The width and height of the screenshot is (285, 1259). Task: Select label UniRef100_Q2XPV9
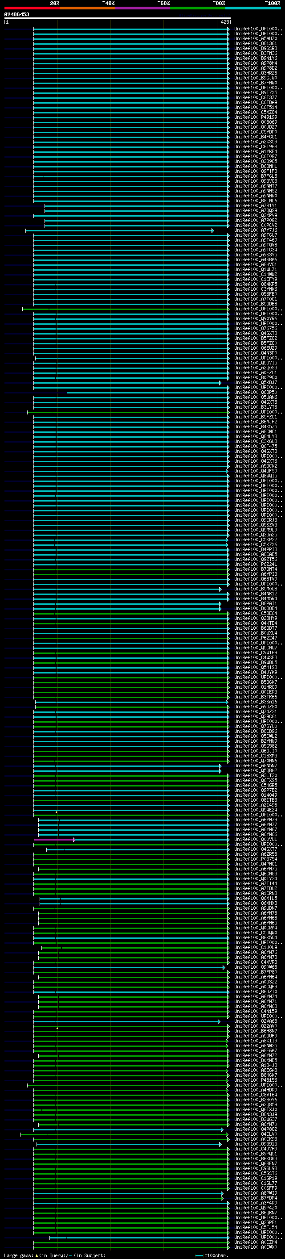[x=256, y=216]
